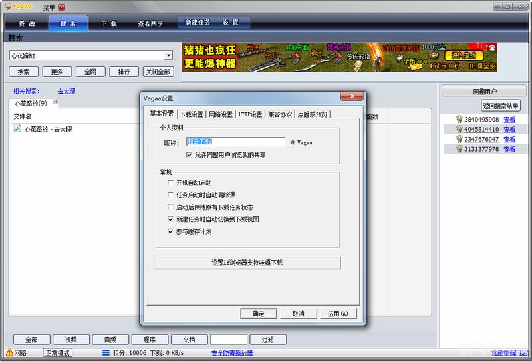The width and height of the screenshot is (532, 361).
Task: Click 查看 link beside 2347676047
Action: tap(509, 139)
